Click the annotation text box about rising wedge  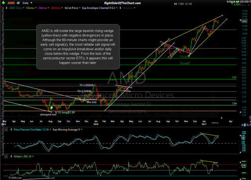coord(78,47)
